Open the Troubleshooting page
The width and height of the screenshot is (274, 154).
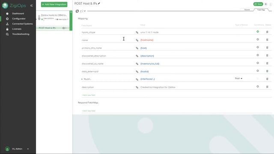click(21, 34)
